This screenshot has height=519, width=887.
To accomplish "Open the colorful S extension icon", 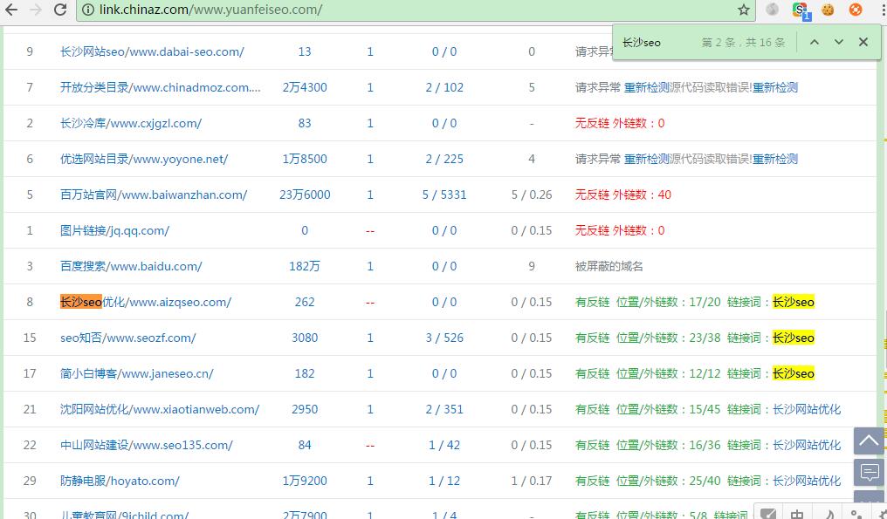I will tap(800, 10).
